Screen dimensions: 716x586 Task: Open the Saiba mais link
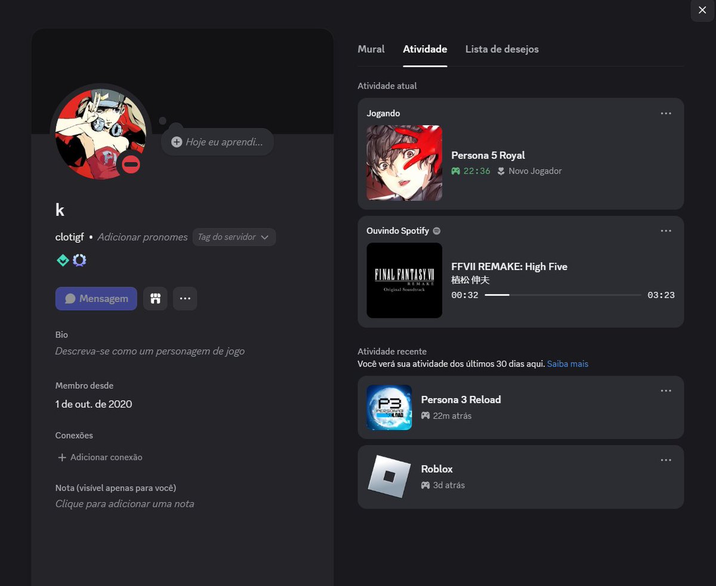point(567,364)
